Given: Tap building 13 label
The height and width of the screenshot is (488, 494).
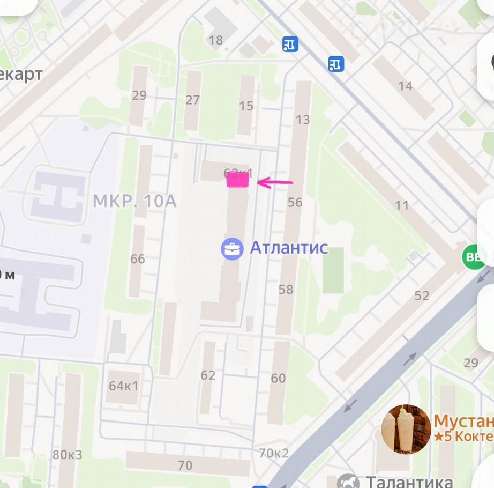Looking at the screenshot, I should pos(303,120).
